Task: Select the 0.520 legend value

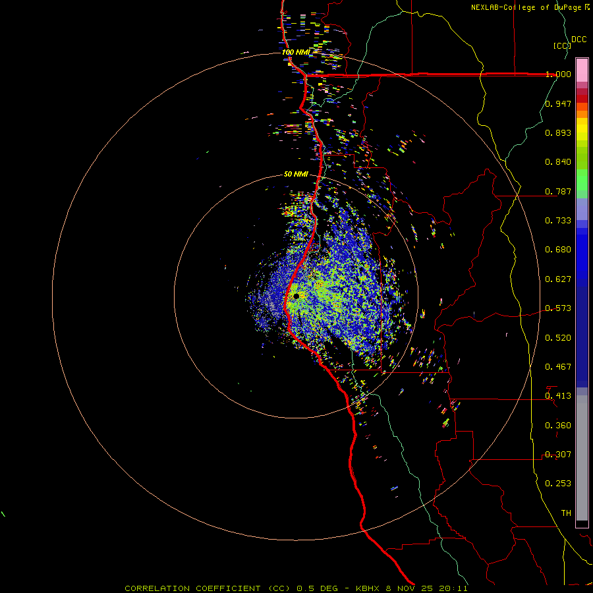Action: click(558, 338)
